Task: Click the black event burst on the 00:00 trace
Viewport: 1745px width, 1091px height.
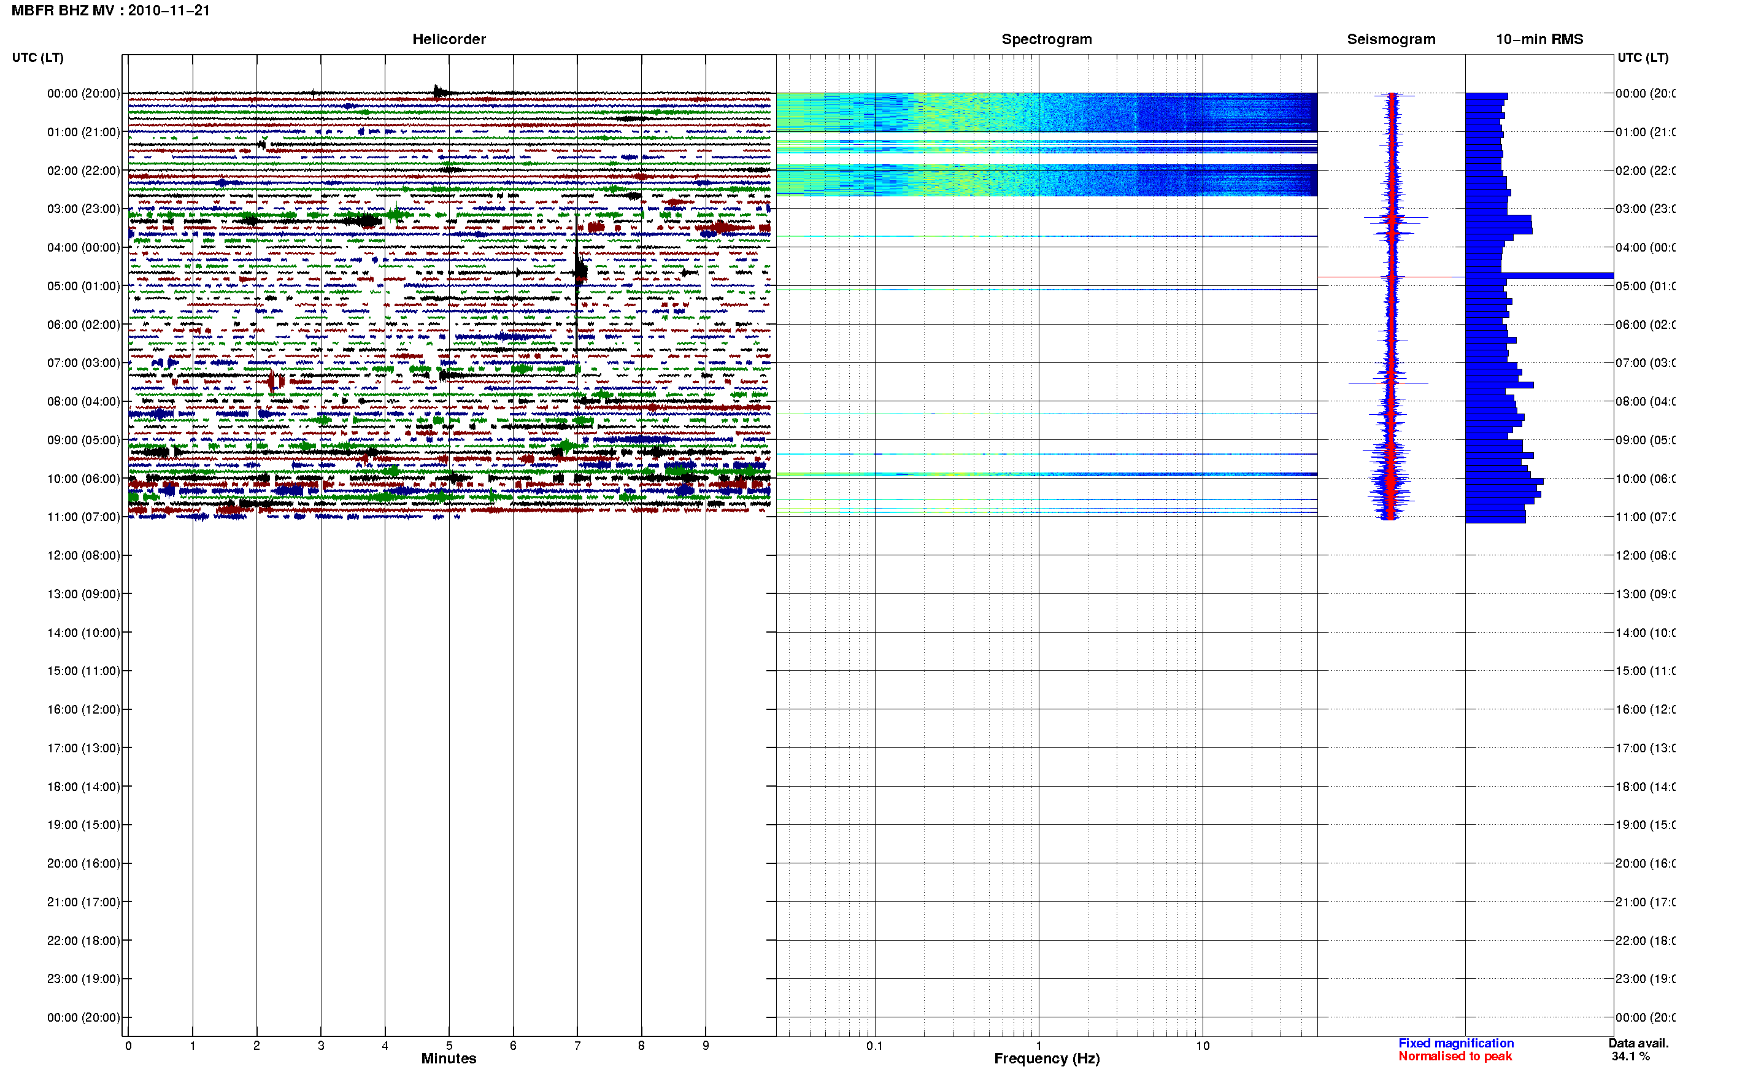Action: [x=442, y=91]
